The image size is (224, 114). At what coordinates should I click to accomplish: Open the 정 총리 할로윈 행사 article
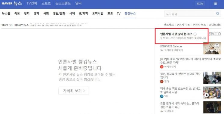tap(190, 61)
